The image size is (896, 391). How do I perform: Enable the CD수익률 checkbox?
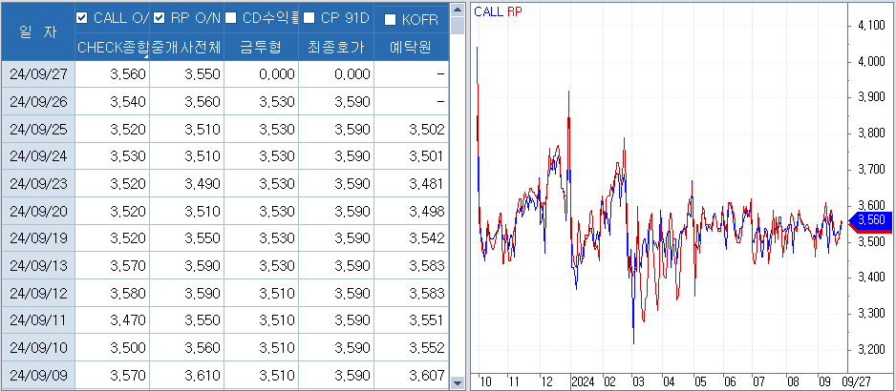[x=231, y=17]
